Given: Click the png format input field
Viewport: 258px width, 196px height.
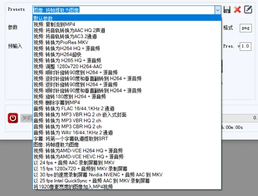Looking at the screenshot, I should coord(245,28).
